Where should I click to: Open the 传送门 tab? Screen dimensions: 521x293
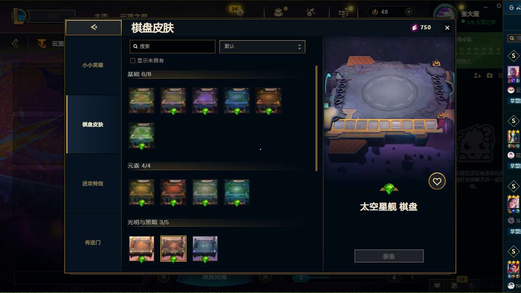(x=93, y=243)
